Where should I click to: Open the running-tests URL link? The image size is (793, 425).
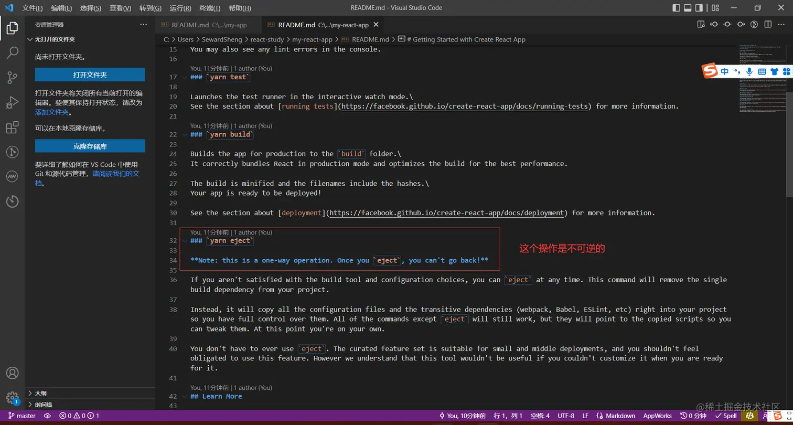[x=465, y=107]
